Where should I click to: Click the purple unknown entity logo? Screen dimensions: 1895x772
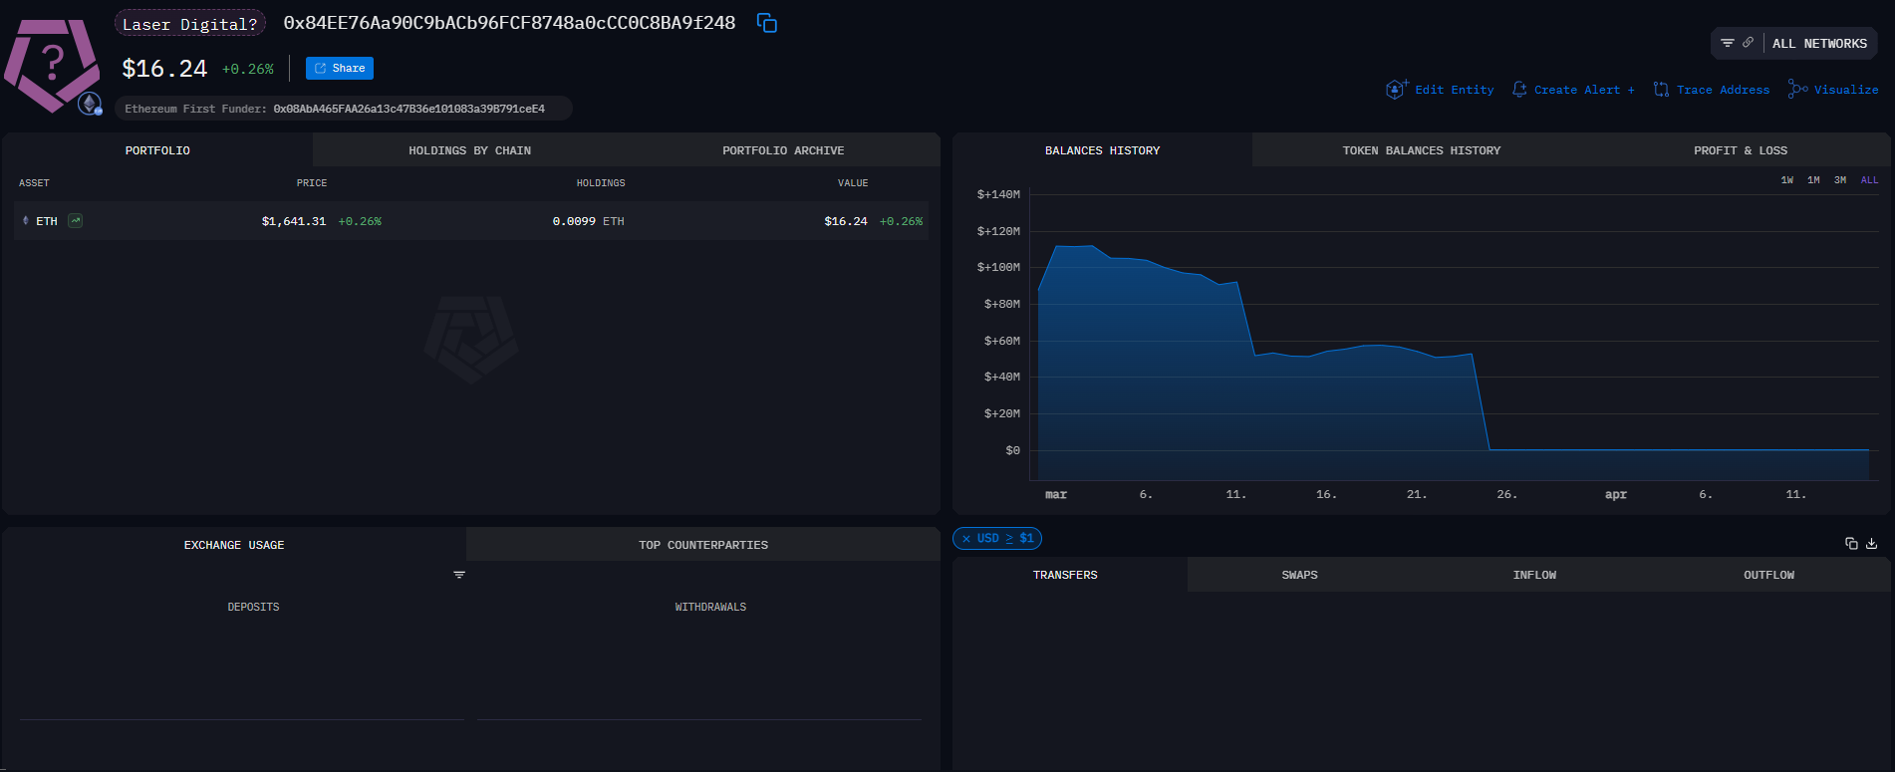coord(52,63)
